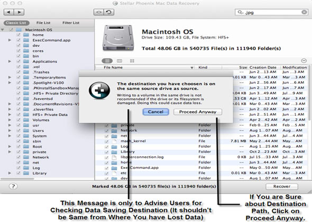
Task: Click the libpeerconnection.log file icon
Action: (x=114, y=157)
